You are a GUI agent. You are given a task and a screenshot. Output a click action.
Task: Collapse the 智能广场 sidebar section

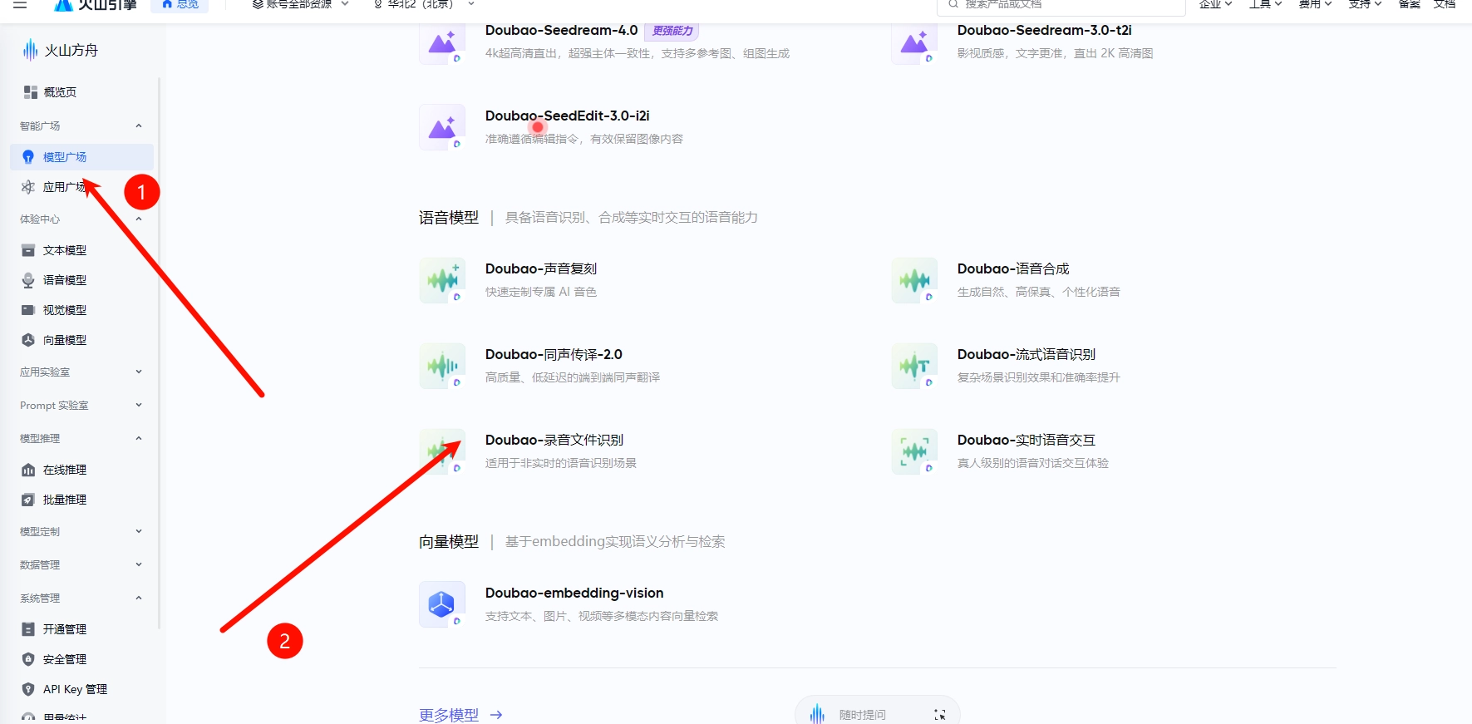coord(139,126)
